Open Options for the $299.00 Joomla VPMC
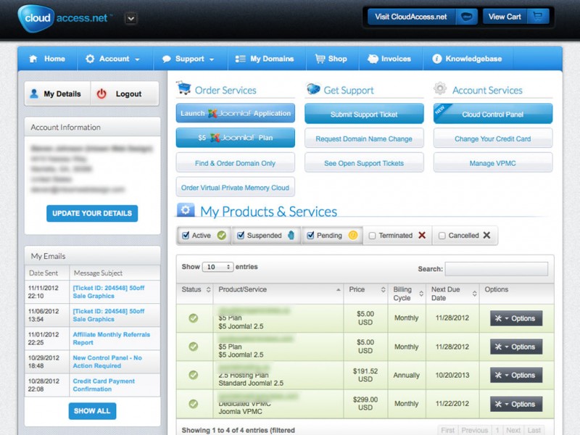580x435 pixels. [516, 404]
